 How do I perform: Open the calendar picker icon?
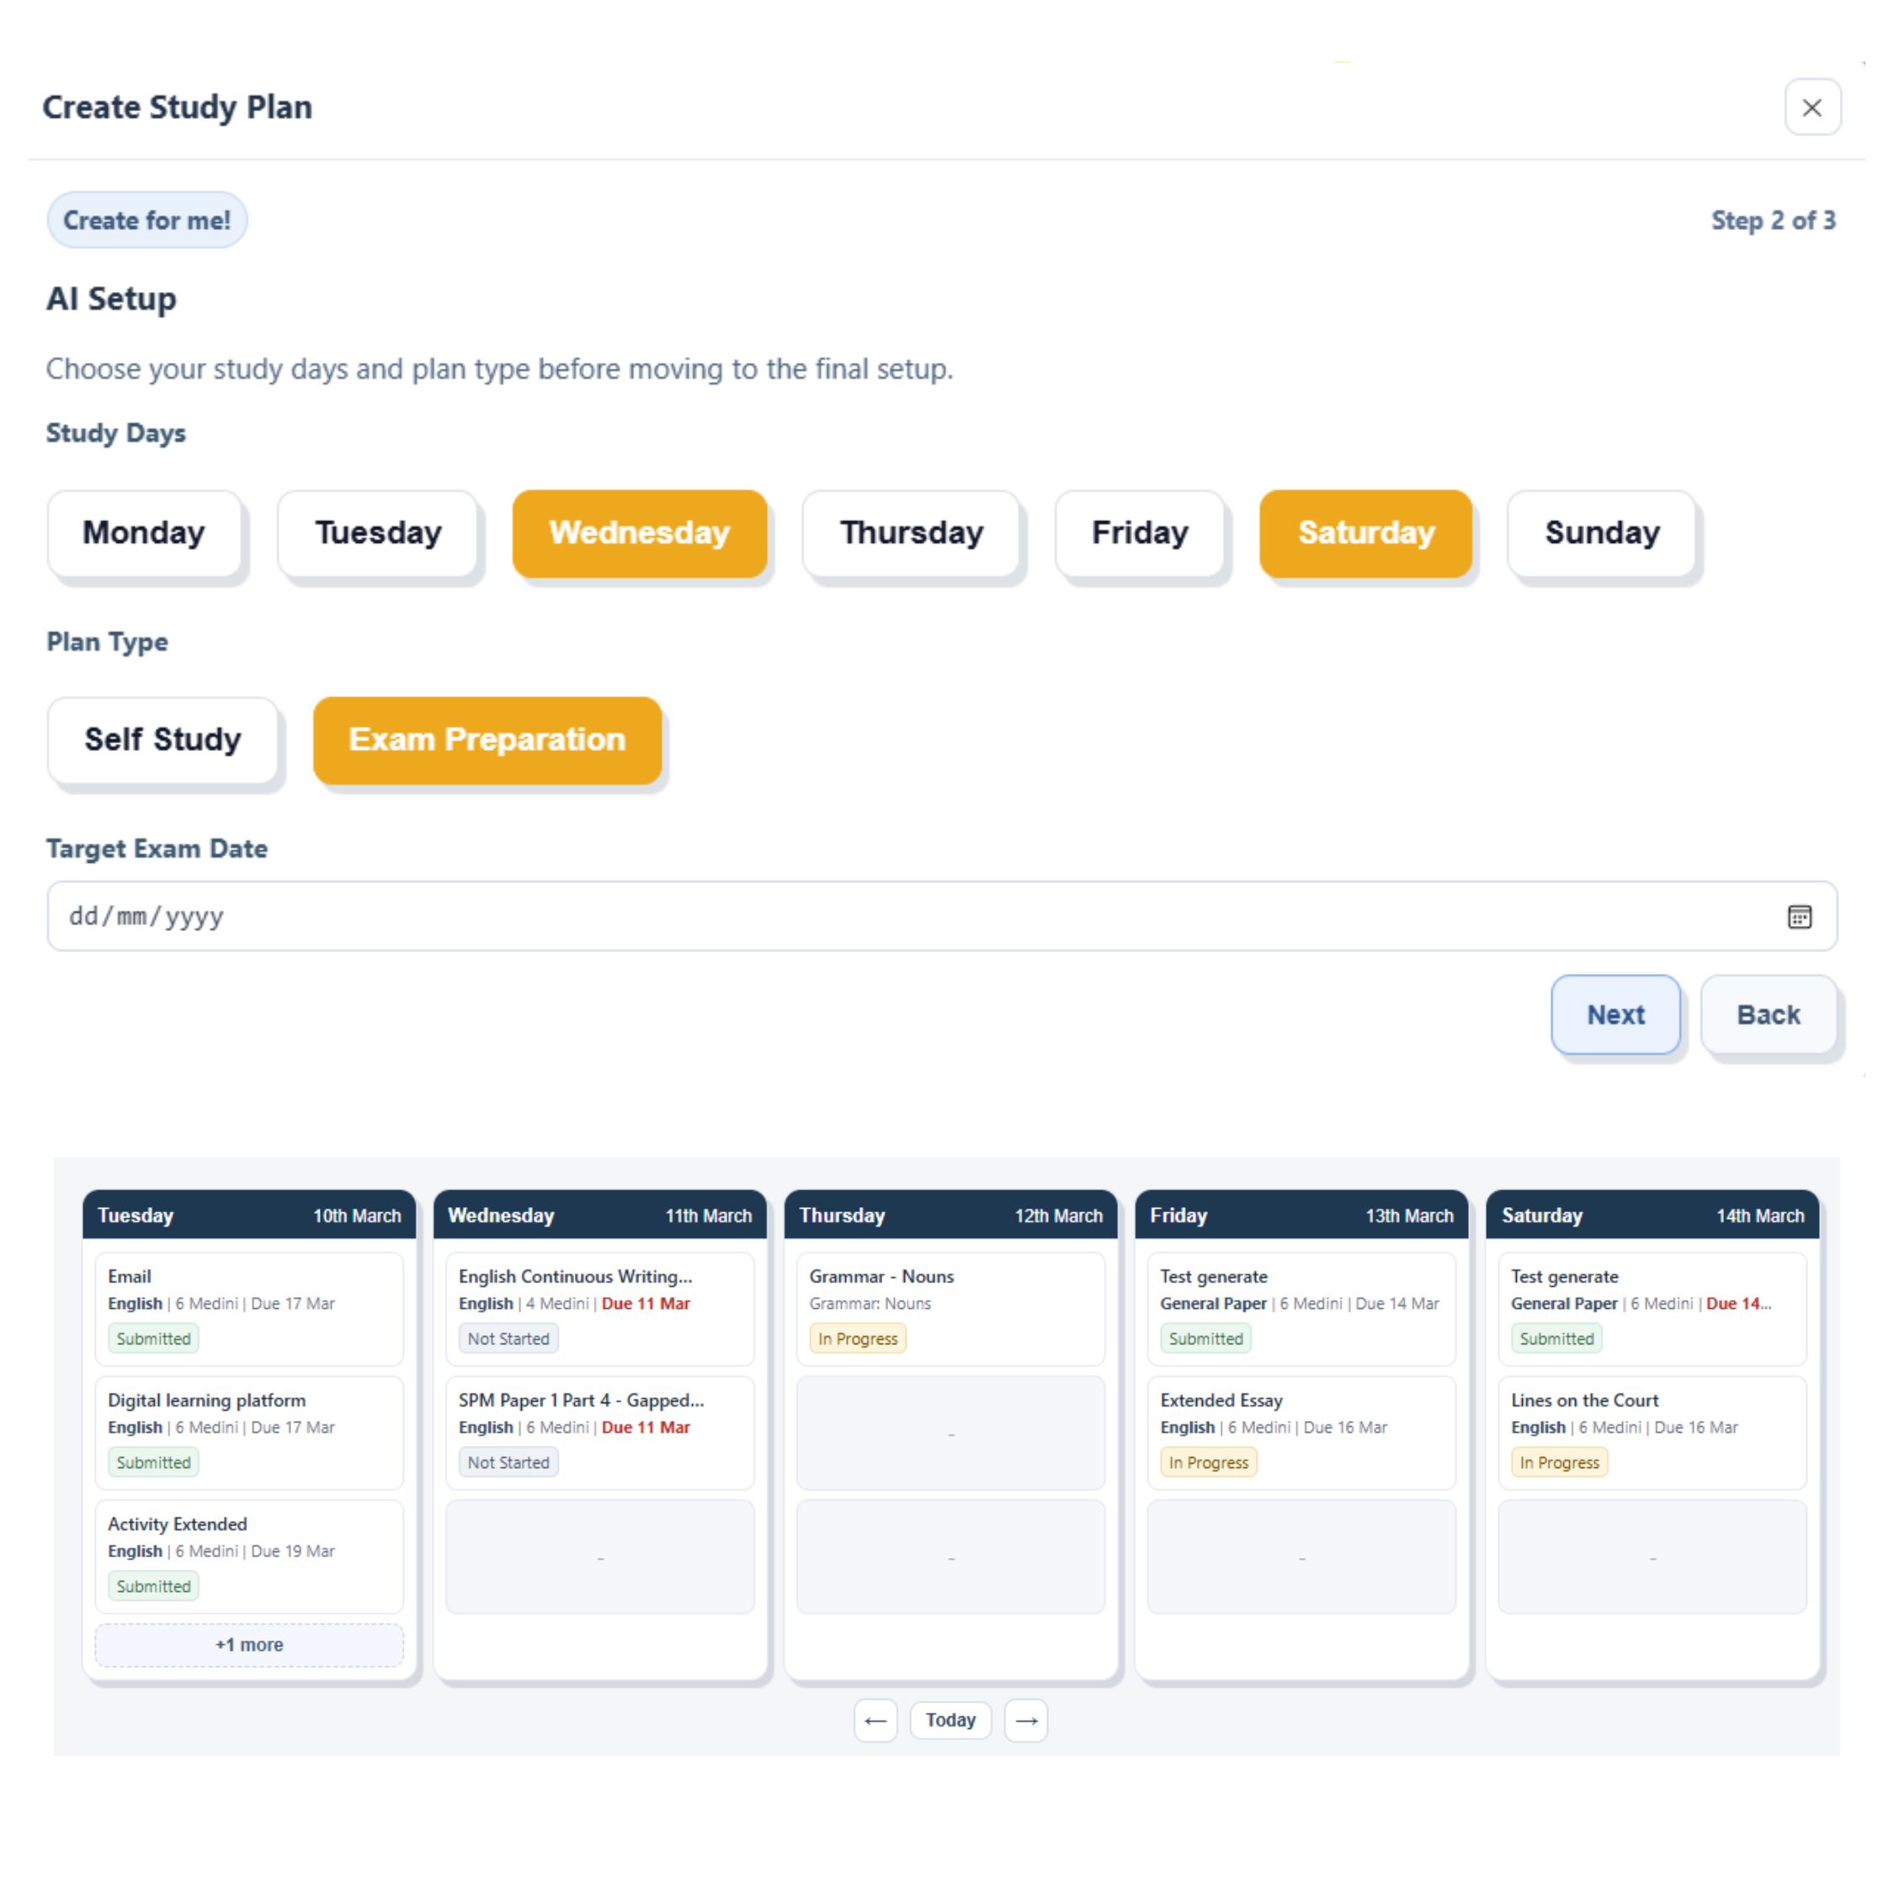click(1799, 917)
